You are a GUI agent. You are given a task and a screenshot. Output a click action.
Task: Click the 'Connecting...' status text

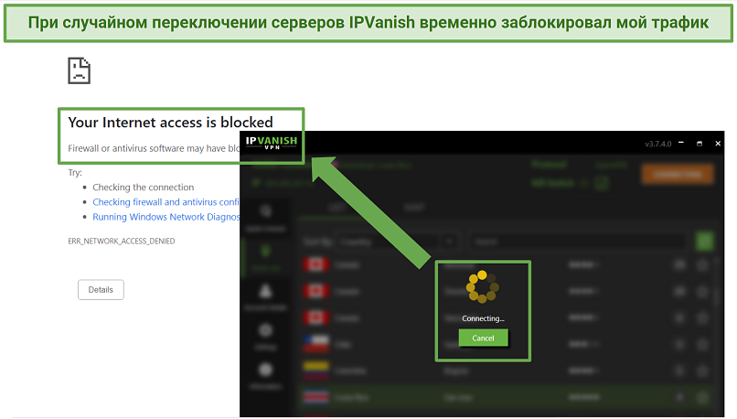(x=483, y=318)
